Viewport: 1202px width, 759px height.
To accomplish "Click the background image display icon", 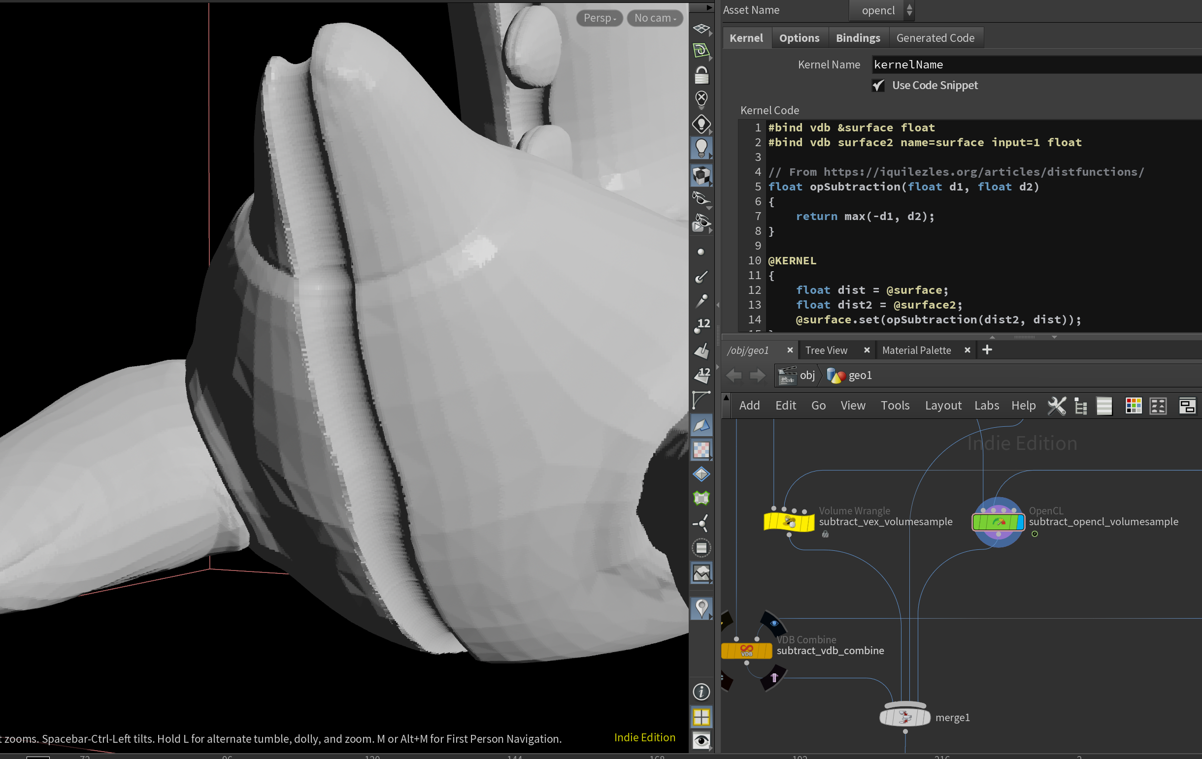I will (701, 573).
